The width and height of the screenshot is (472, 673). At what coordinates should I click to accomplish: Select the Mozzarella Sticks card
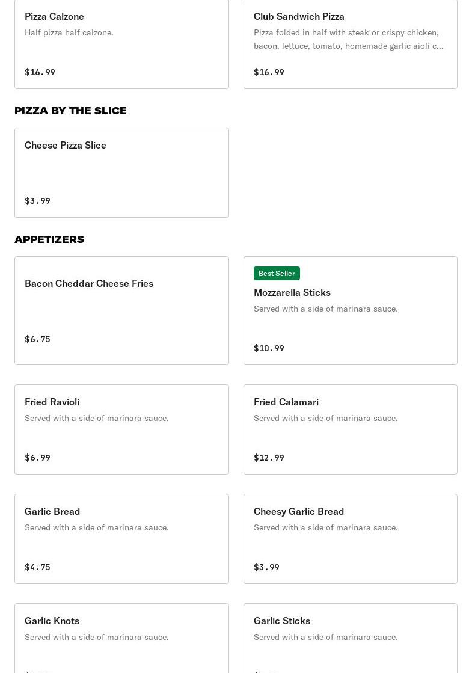(x=350, y=311)
